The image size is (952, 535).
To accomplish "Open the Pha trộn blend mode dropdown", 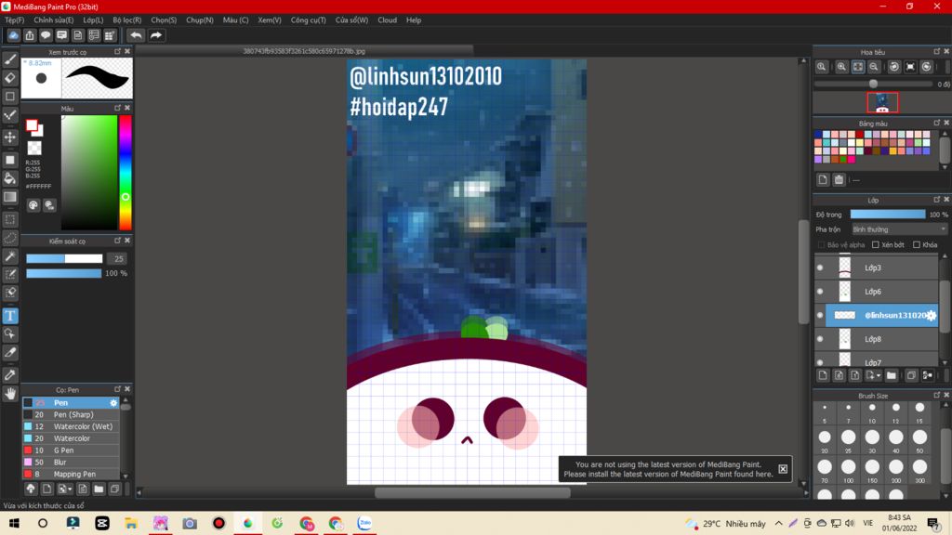I will click(x=899, y=229).
